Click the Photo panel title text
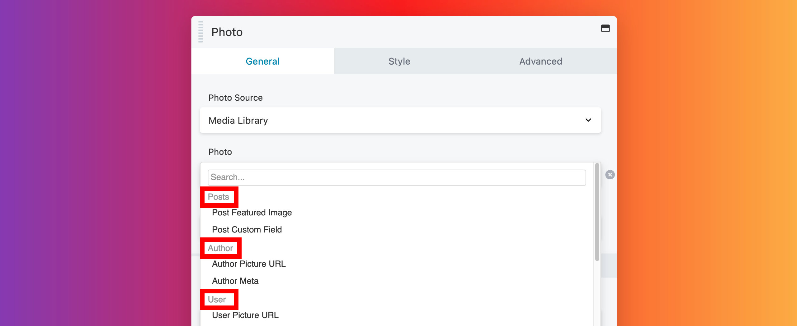Viewport: 797px width, 326px height. (227, 32)
